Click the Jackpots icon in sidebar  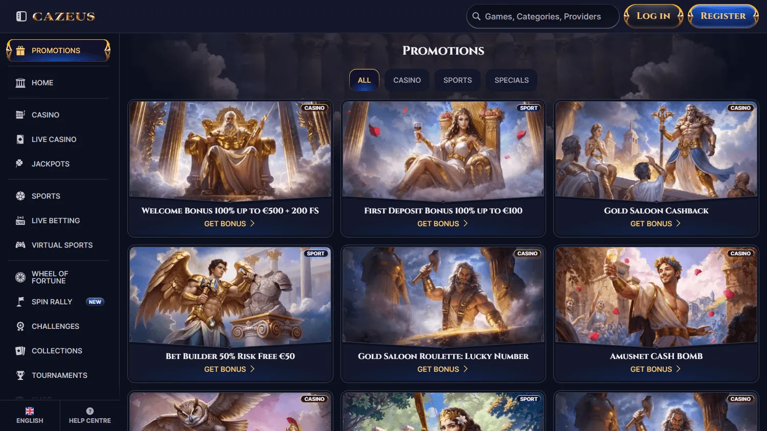(x=20, y=164)
